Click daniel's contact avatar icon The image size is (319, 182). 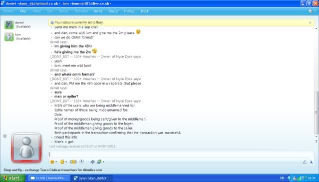[9, 24]
